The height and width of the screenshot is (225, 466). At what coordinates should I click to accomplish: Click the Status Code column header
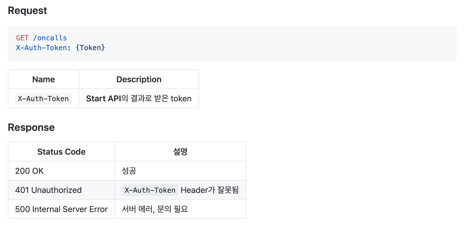(x=61, y=152)
